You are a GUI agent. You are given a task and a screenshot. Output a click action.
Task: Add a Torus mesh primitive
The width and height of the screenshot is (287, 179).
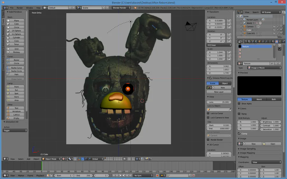[x=16, y=44]
